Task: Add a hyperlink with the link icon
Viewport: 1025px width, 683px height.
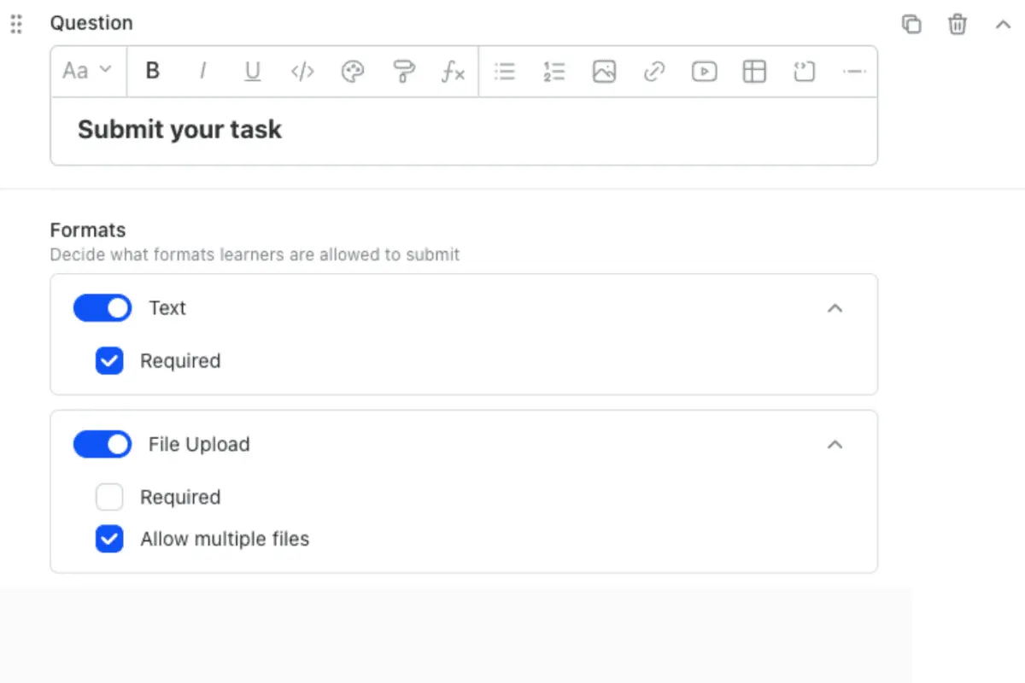Action: [654, 72]
